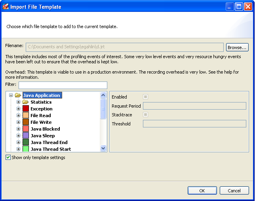
Task: Cancel the import dialog
Action: coord(234,191)
